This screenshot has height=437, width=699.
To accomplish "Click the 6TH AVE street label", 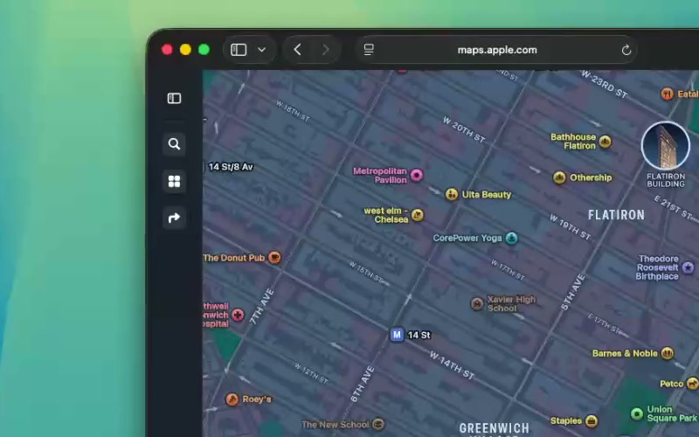I will 363,384.
